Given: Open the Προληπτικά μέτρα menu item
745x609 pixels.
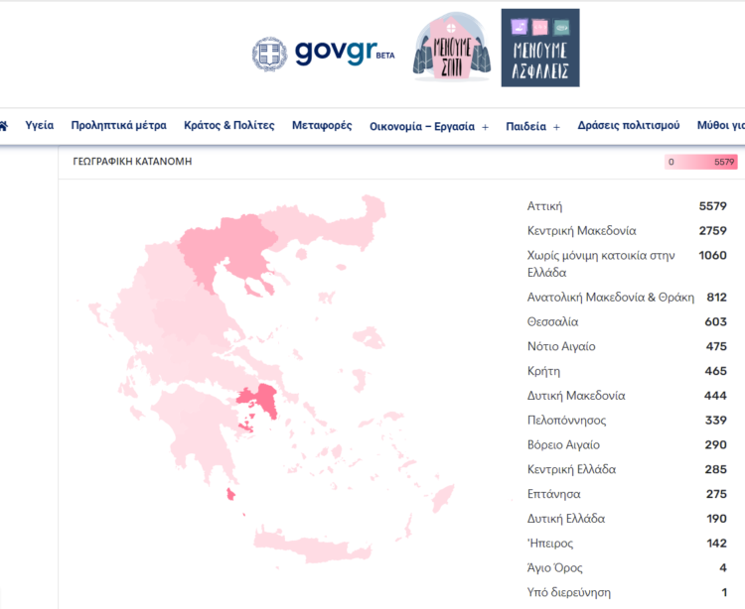Looking at the screenshot, I should click(119, 125).
